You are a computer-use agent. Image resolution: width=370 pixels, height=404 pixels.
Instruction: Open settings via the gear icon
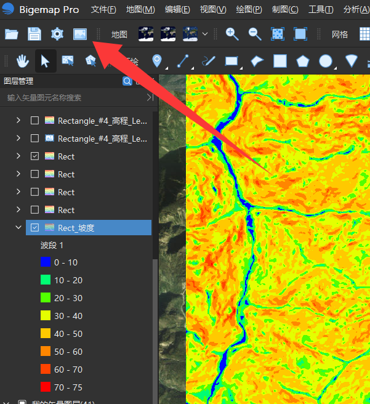57,34
